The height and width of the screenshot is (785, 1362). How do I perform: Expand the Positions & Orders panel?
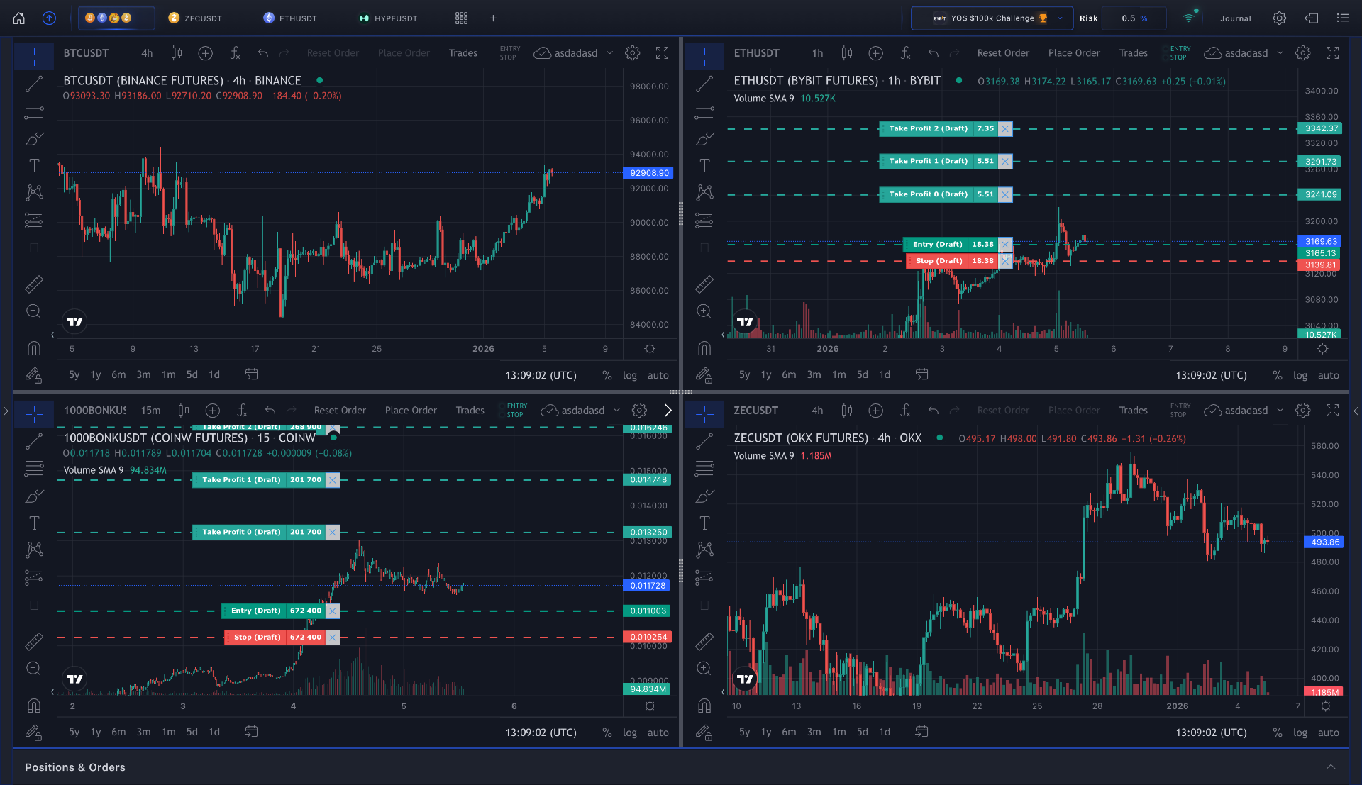pos(1331,767)
